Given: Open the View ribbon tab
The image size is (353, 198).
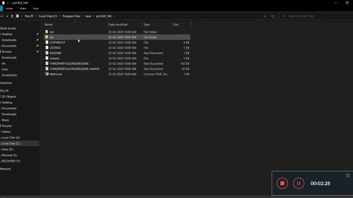Looking at the screenshot, I should 35,9.
